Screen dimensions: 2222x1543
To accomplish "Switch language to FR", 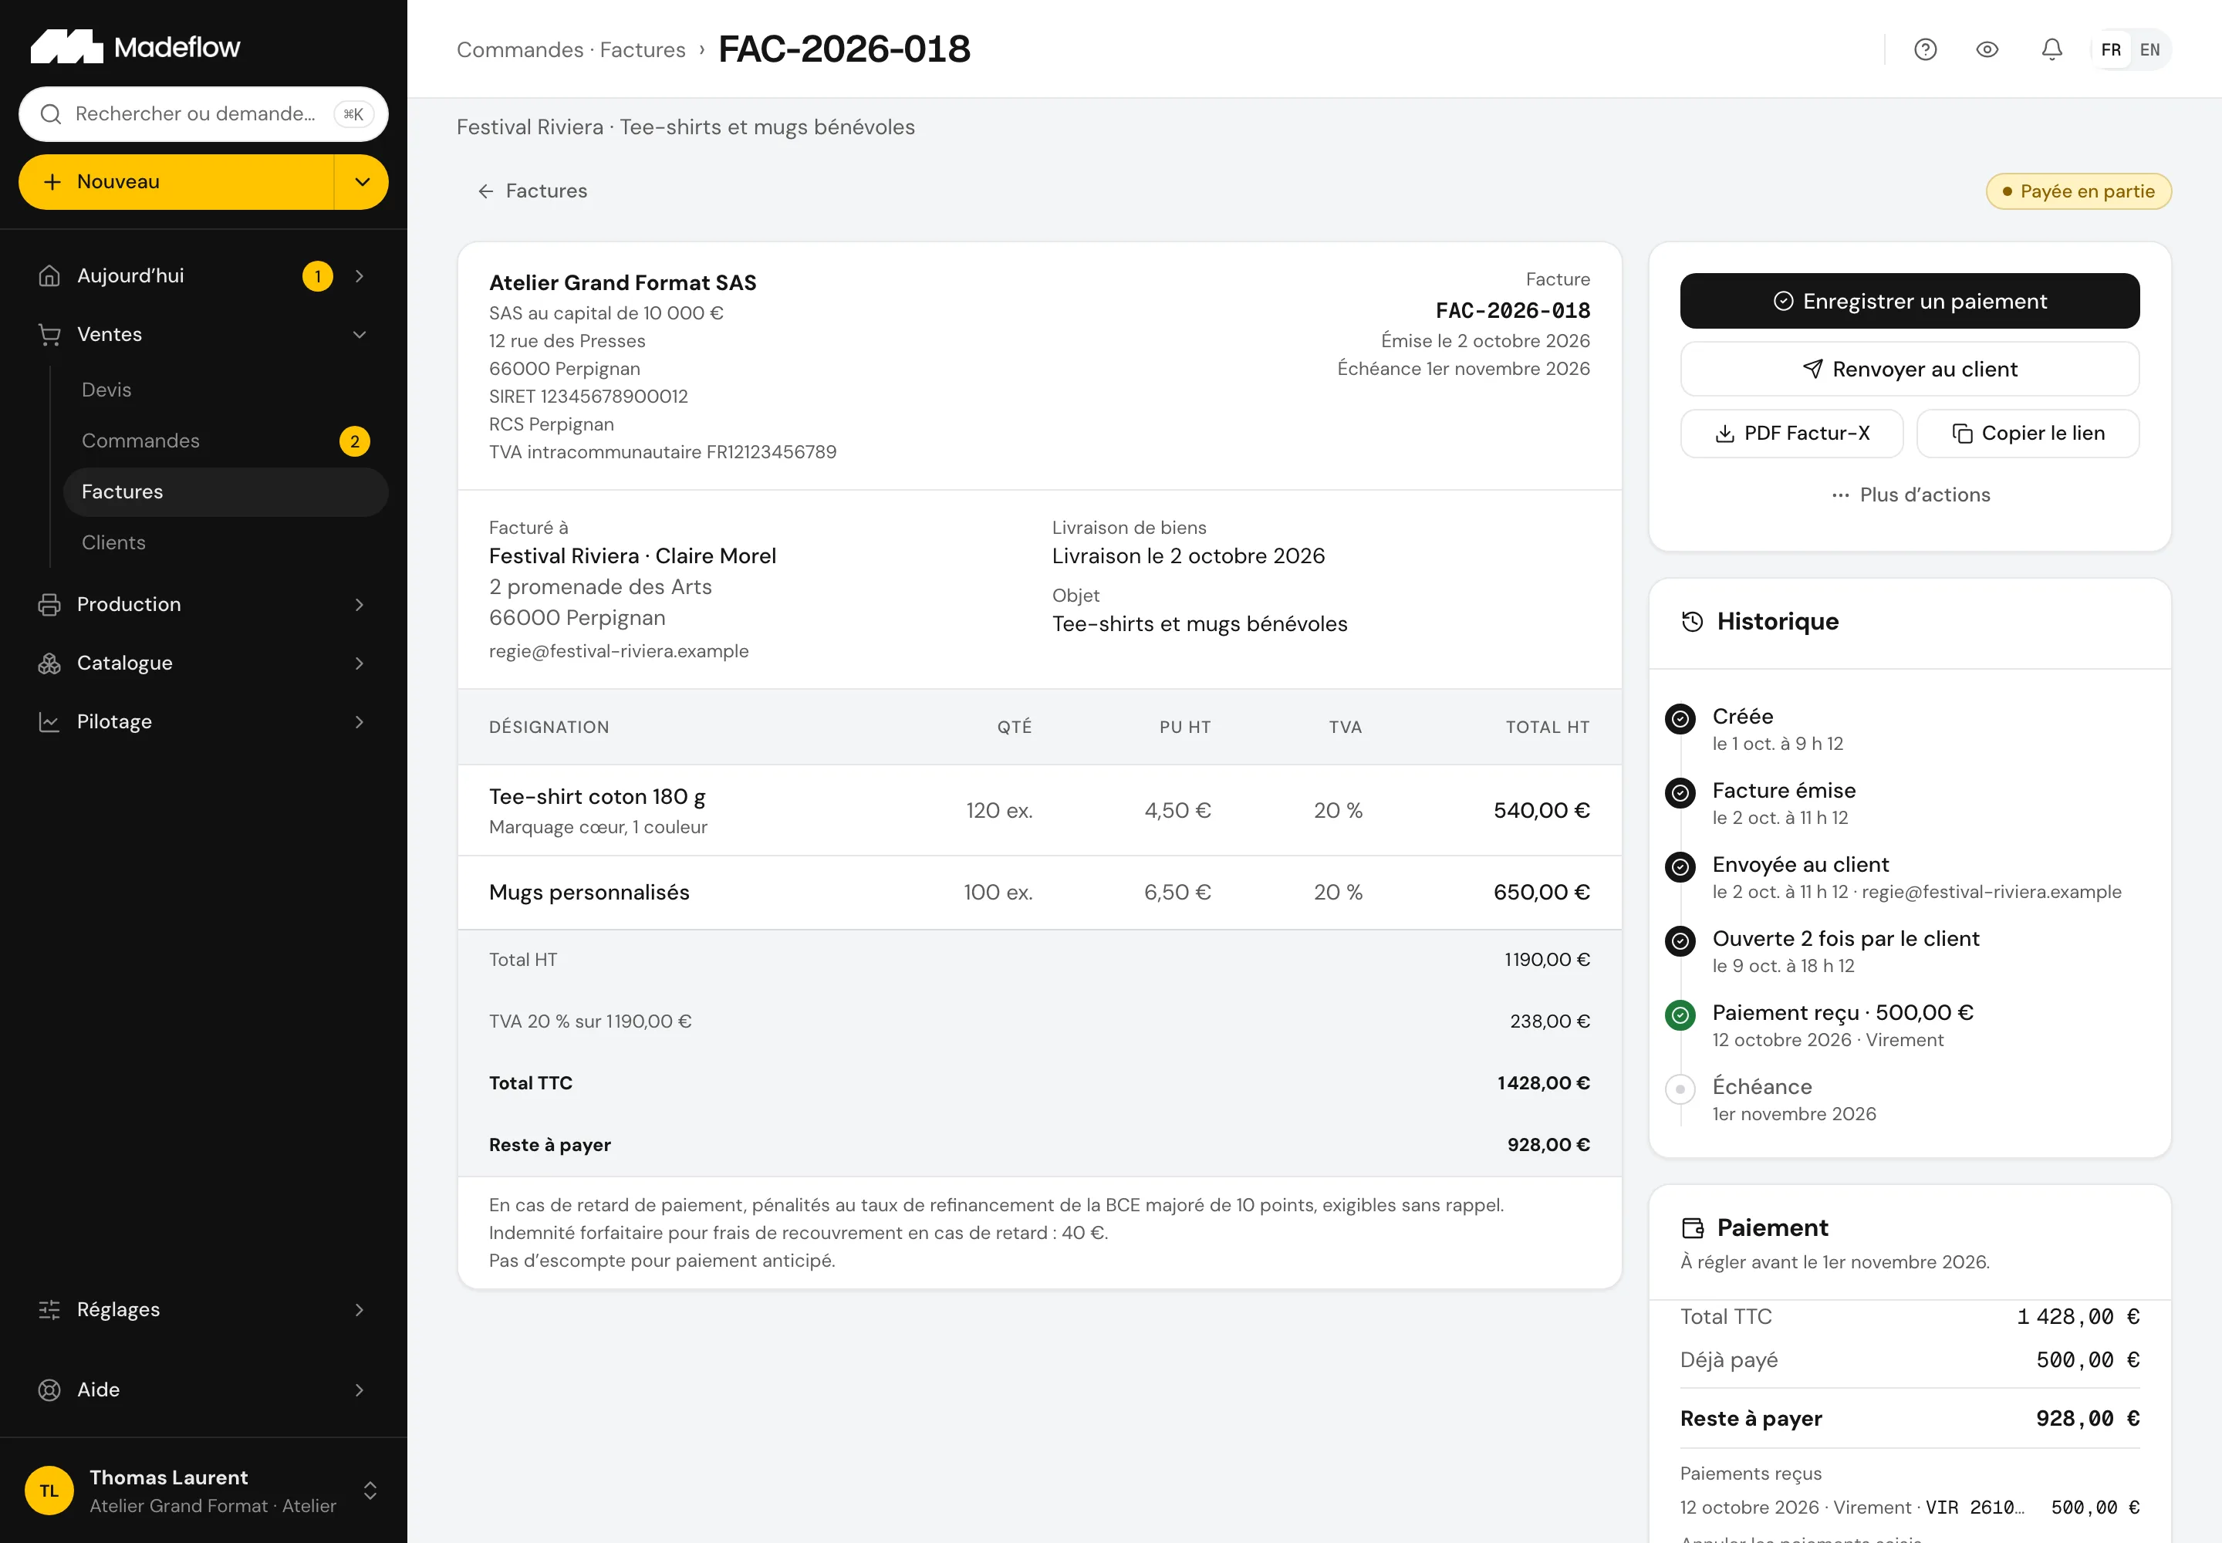I will [2111, 49].
